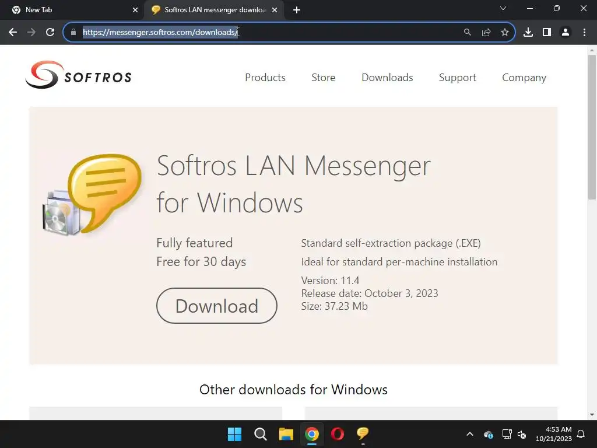Launch Opera from the taskbar
Viewport: 597px width, 448px height.
(338, 434)
